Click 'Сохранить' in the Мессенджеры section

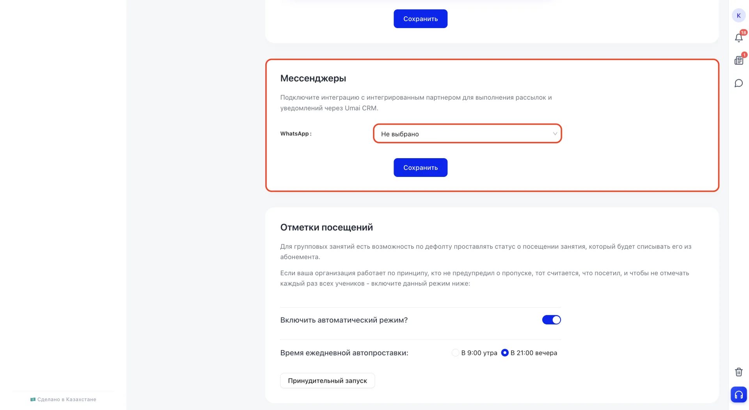(421, 168)
